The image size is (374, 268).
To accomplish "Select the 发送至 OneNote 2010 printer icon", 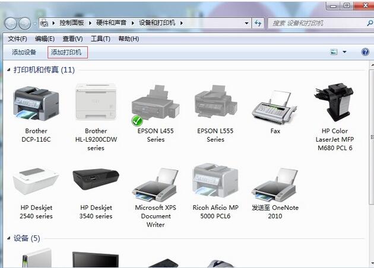I will [275, 184].
